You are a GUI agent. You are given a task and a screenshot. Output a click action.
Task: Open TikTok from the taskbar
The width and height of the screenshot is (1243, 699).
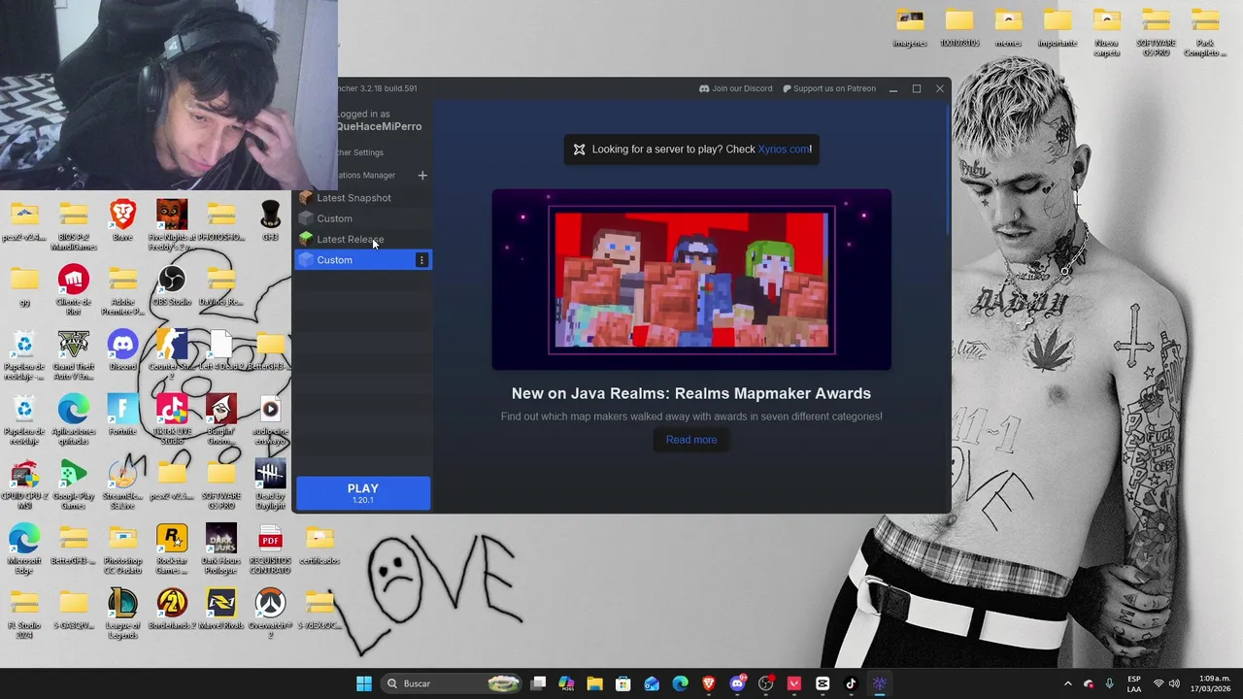click(851, 683)
